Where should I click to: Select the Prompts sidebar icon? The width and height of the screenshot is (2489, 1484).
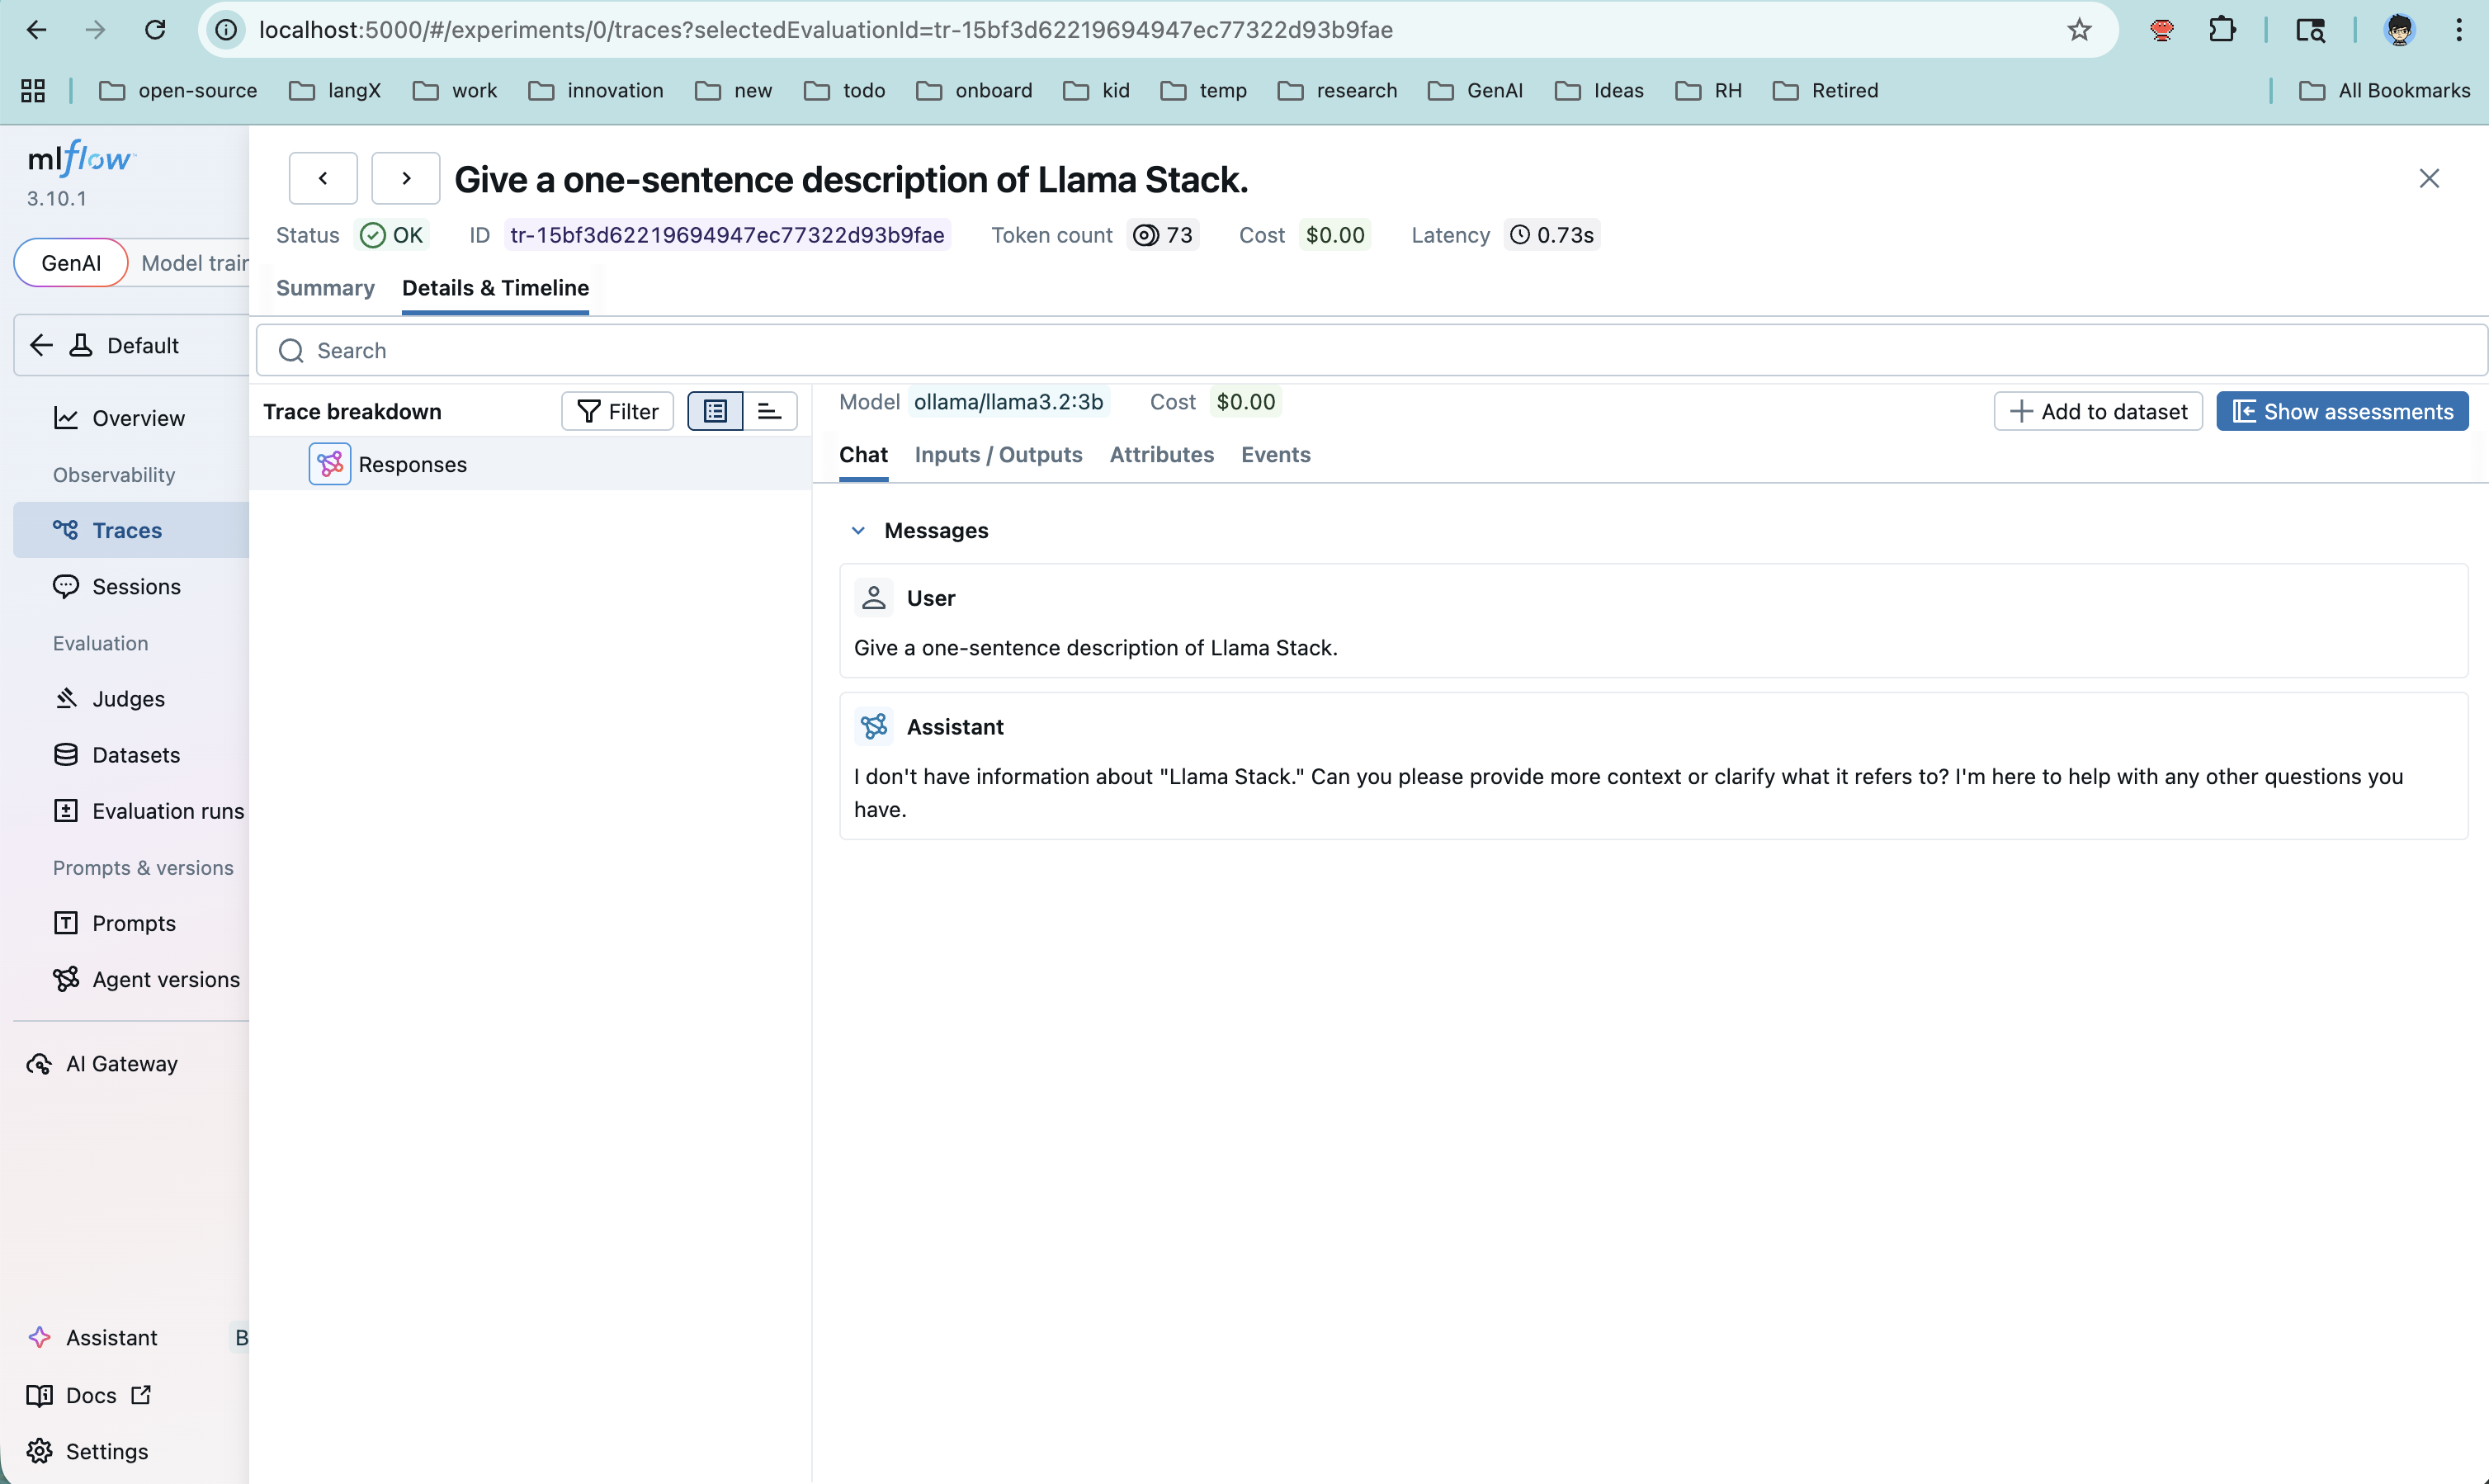pyautogui.click(x=66, y=922)
